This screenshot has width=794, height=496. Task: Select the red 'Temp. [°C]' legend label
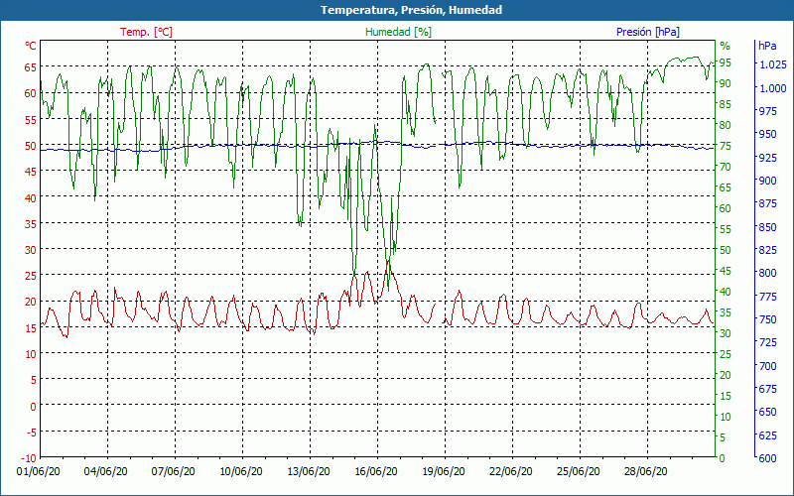click(146, 32)
